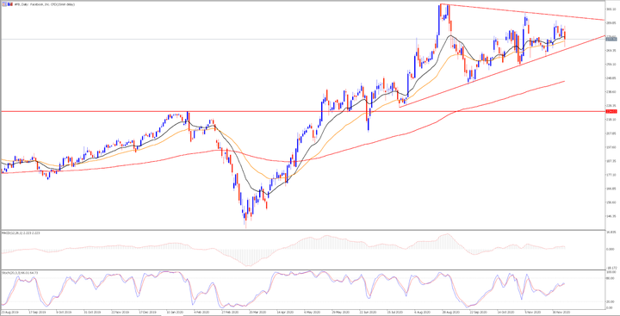620x316 pixels.
Task: Click the current price tag on the price scale
Action: (611, 39)
